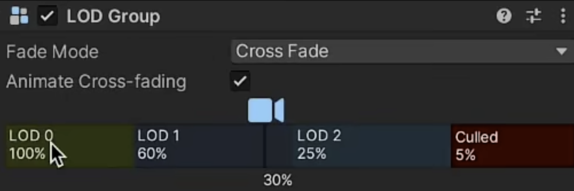The image size is (574, 191).
Task: Click the Animate Cross-fading label
Action: click(x=96, y=81)
